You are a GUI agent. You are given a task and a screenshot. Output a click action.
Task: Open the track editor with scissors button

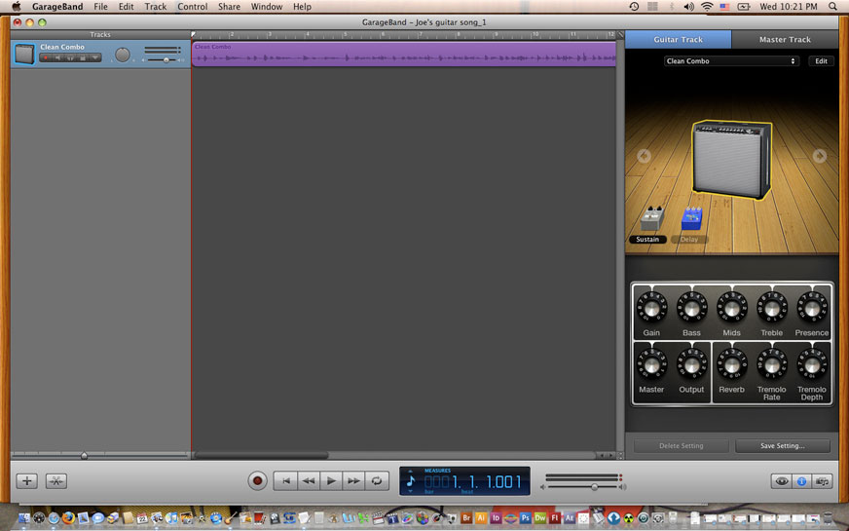56,480
